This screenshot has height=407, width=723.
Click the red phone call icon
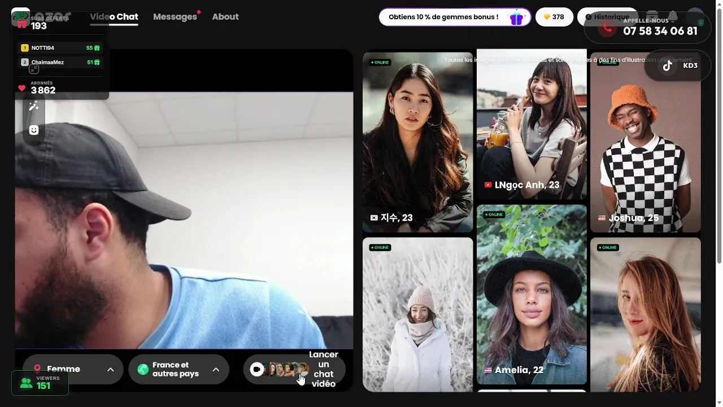pos(607,28)
